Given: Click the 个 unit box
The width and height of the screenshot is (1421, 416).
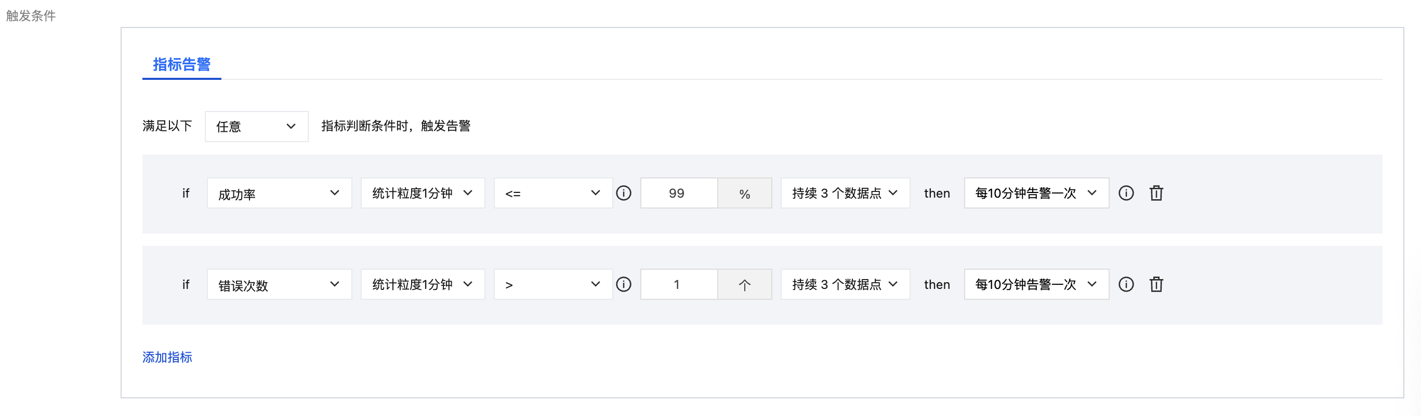Looking at the screenshot, I should tap(744, 284).
